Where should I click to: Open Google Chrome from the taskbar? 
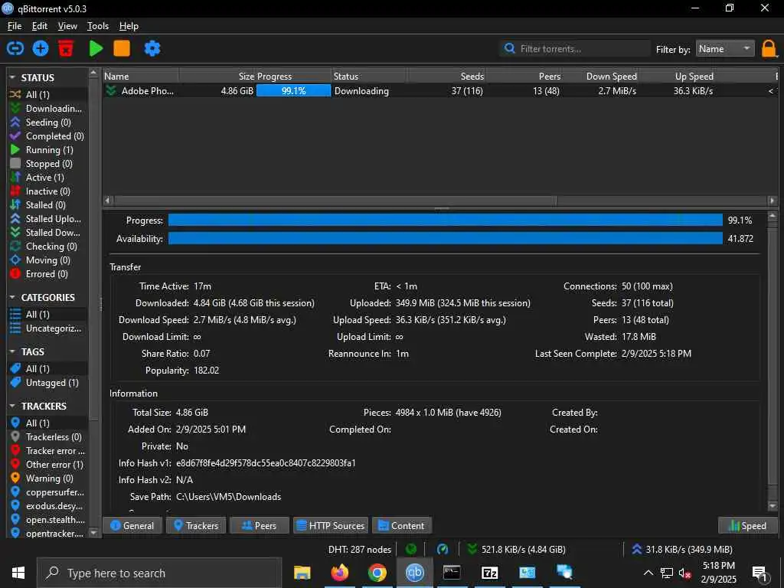tap(377, 573)
